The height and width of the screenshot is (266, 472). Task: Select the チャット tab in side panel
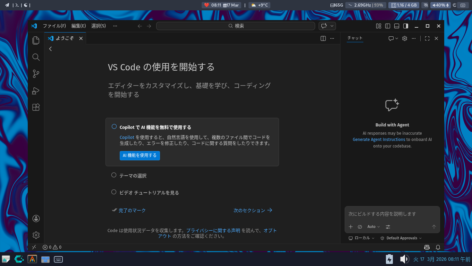pyautogui.click(x=355, y=38)
